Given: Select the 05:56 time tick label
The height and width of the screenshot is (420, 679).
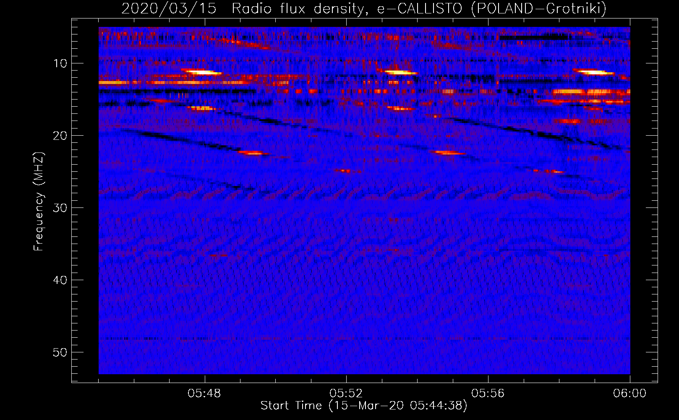Looking at the screenshot, I should click(x=488, y=394).
